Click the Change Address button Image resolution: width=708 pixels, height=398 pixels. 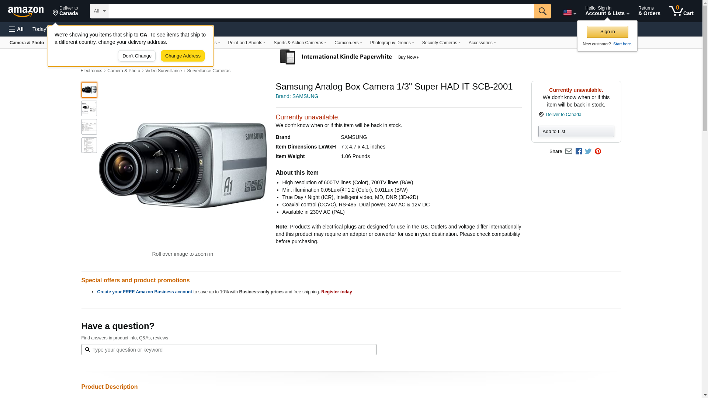(183, 56)
